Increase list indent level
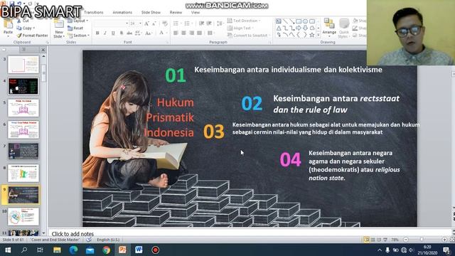This screenshot has height=256, width=455. tap(209, 23)
